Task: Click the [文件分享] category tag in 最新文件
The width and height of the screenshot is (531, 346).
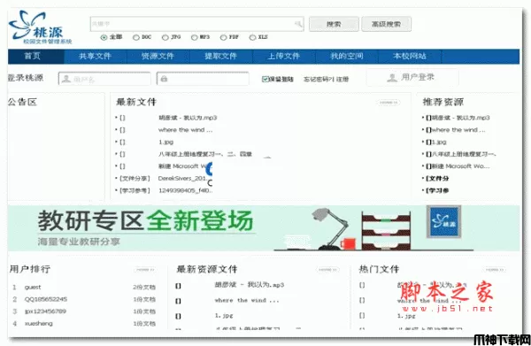Action: tap(135, 179)
